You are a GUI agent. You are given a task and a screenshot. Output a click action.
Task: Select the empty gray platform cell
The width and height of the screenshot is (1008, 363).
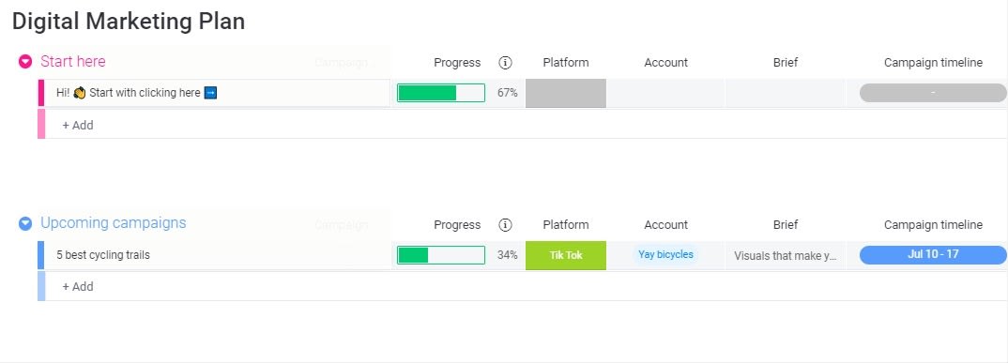(x=566, y=93)
